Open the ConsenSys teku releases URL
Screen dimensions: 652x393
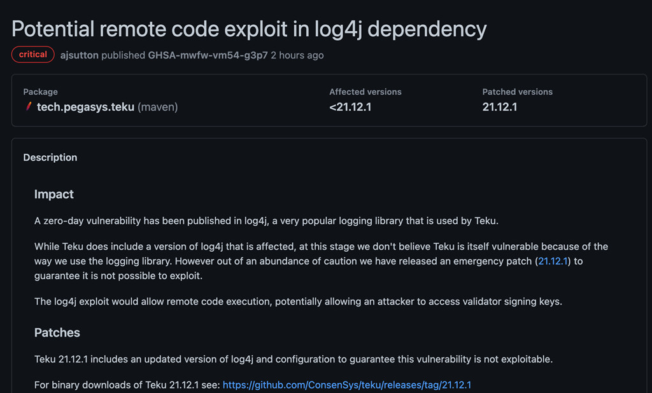(347, 385)
